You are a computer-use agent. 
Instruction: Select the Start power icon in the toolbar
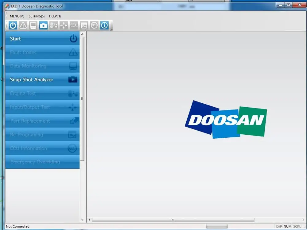tap(13, 25)
